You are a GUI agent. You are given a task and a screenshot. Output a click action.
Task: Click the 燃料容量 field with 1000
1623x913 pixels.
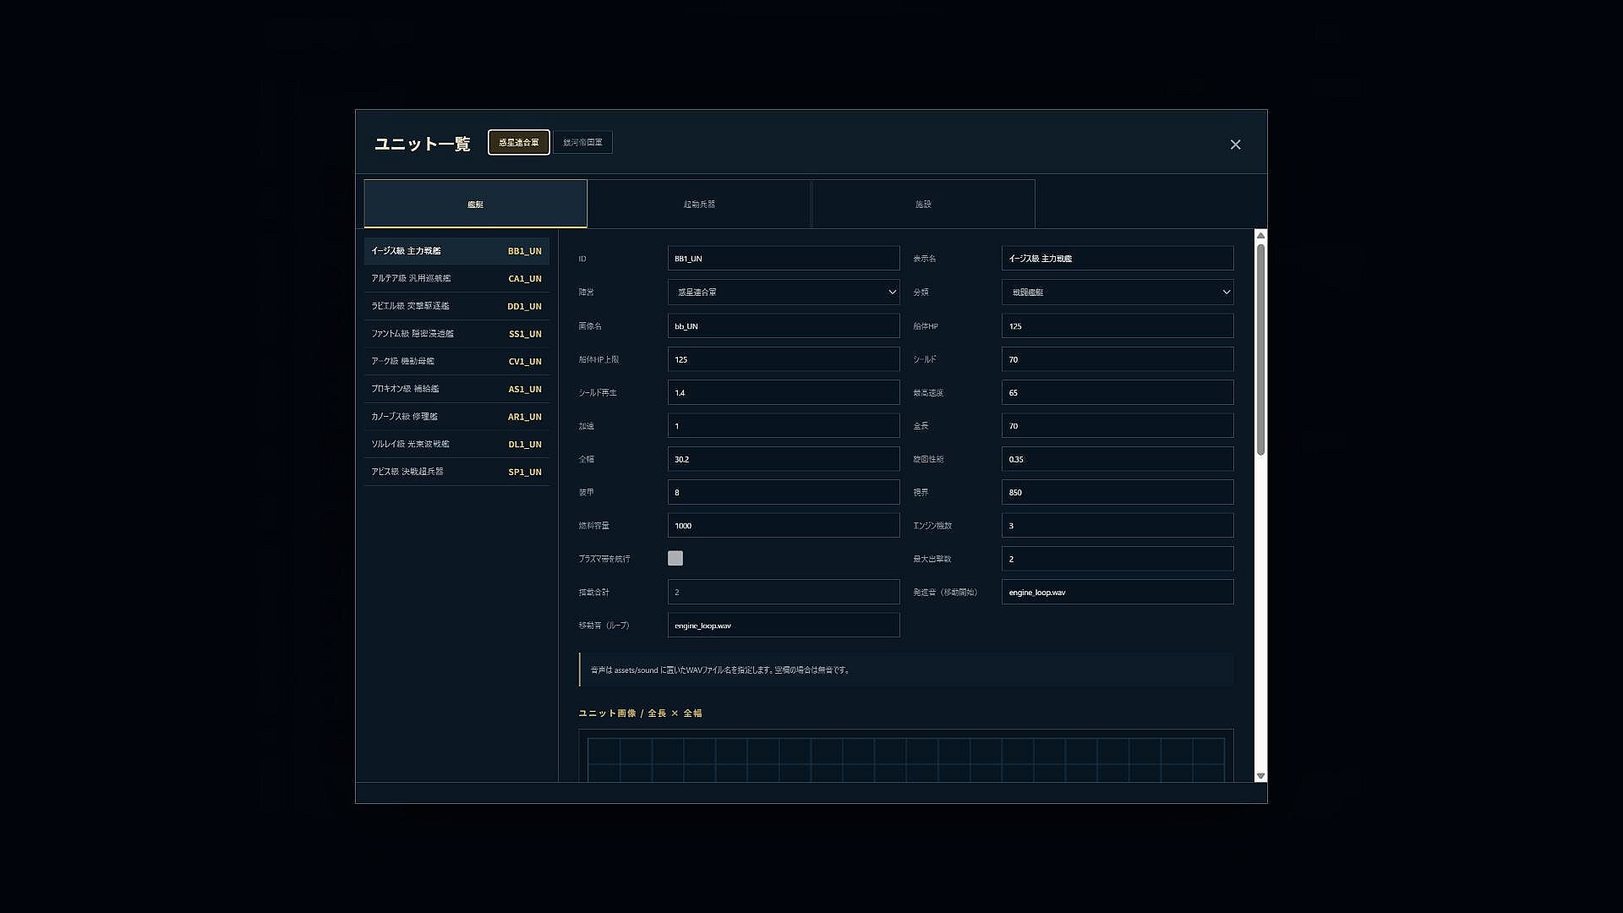[784, 525]
